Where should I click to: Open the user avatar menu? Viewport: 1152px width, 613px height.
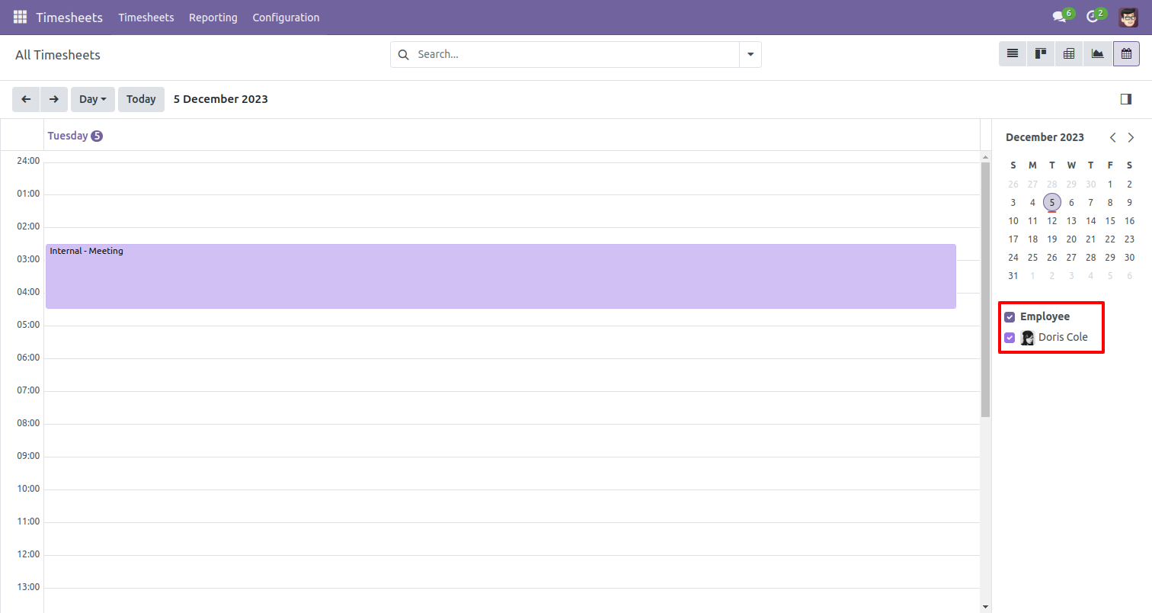1128,17
